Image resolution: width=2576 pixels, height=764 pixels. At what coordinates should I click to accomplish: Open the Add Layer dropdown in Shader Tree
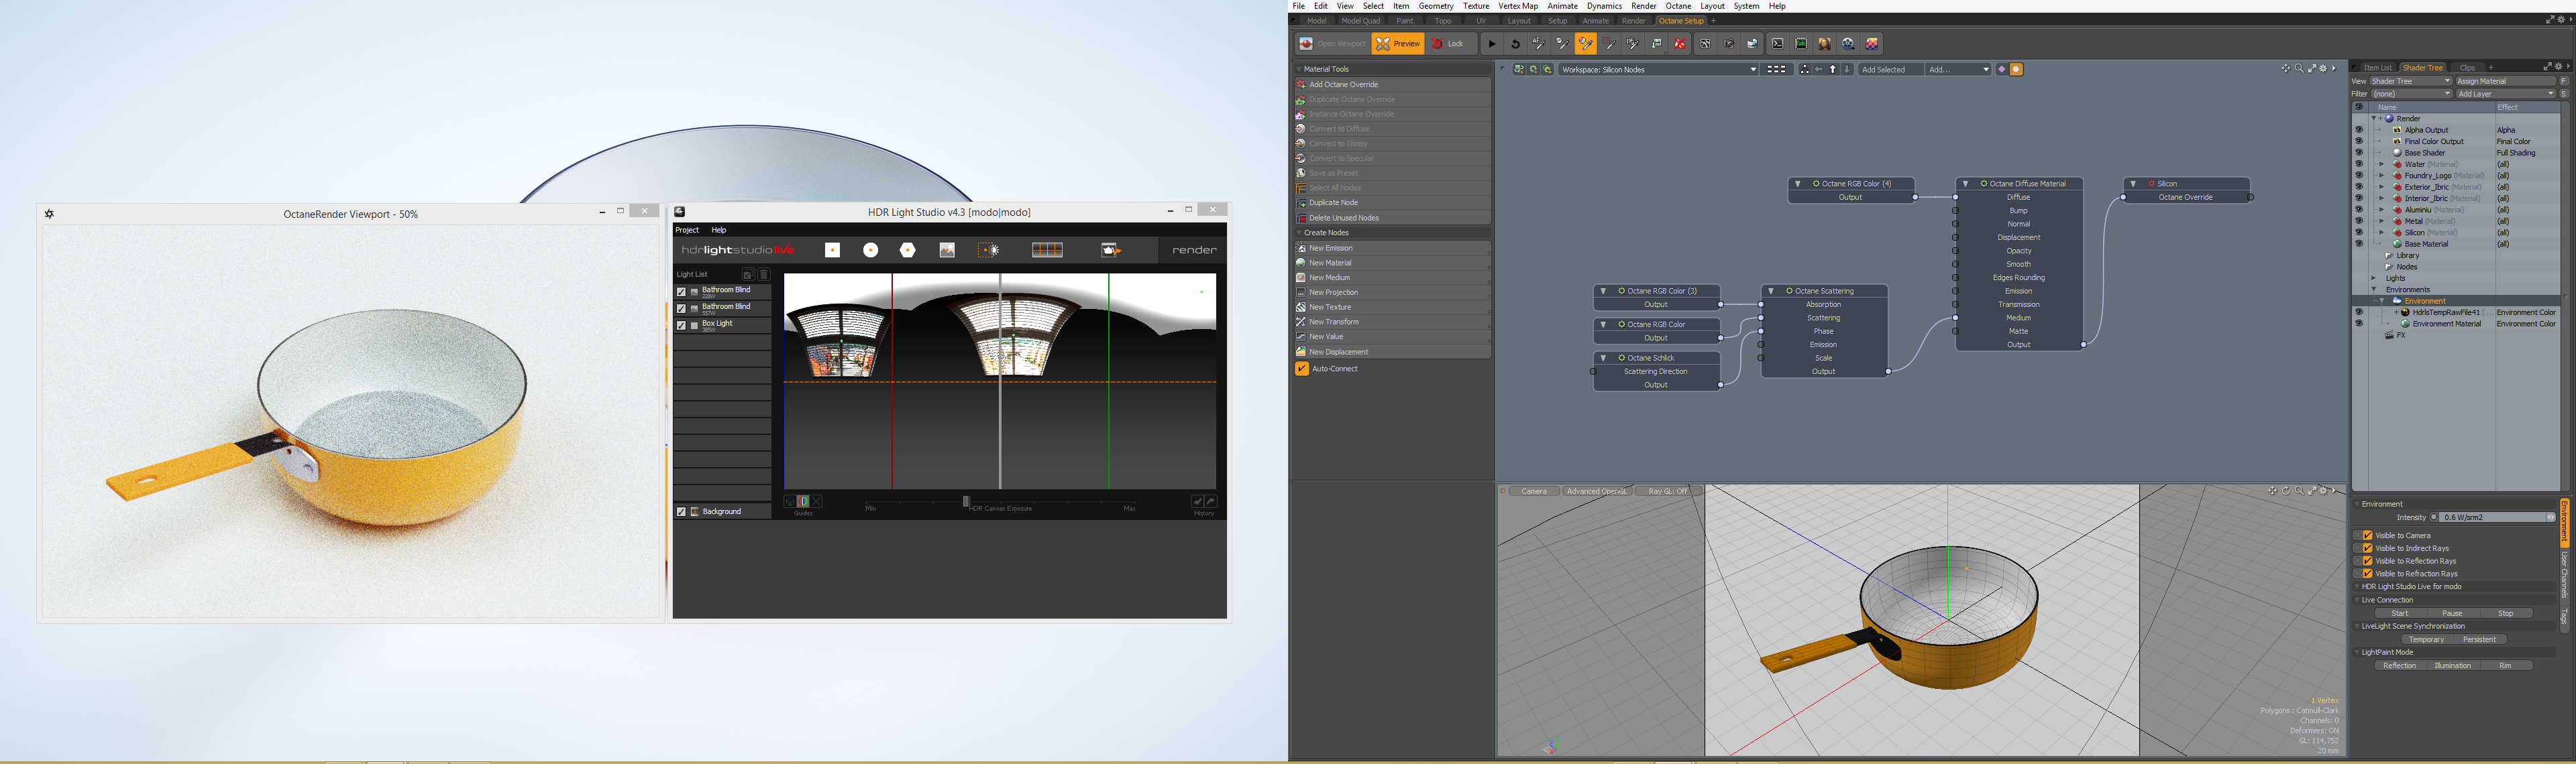coord(2504,94)
